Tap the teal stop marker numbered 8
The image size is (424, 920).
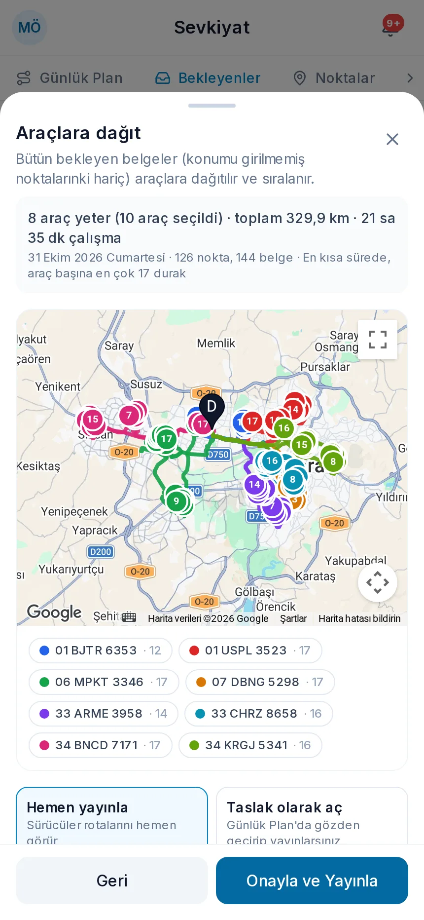click(x=293, y=479)
